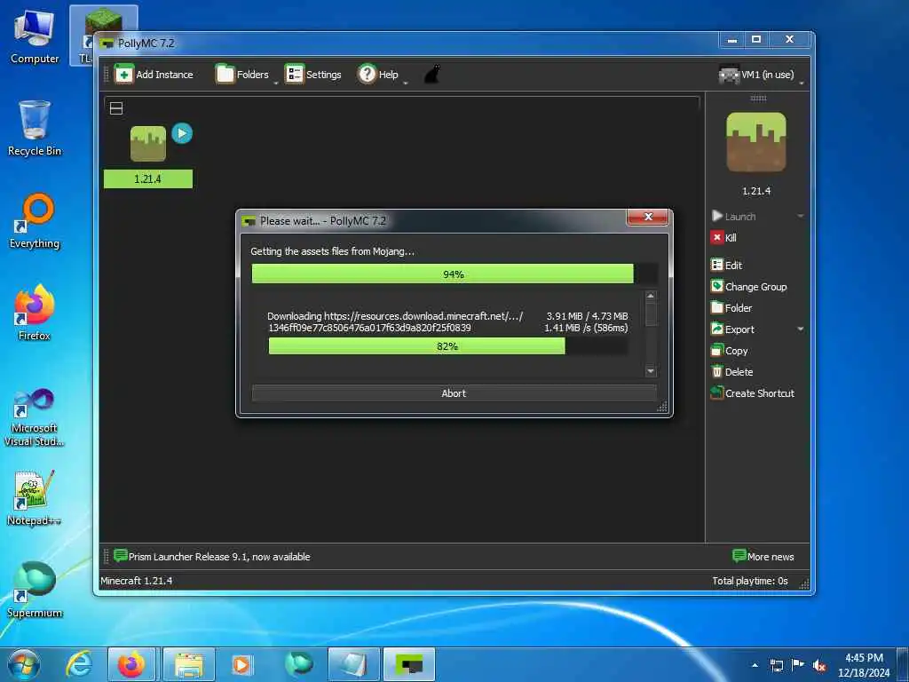Close the Please wait dialog

tap(648, 217)
